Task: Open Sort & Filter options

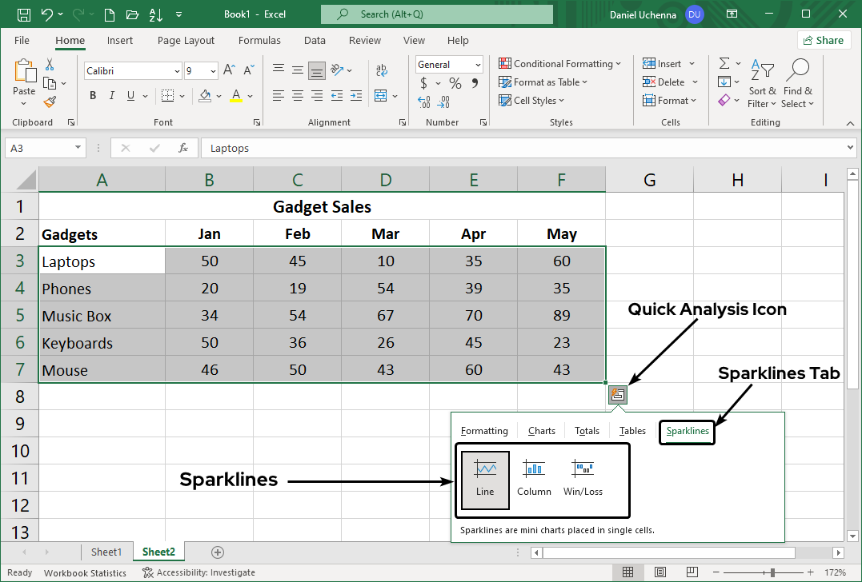Action: (761, 83)
